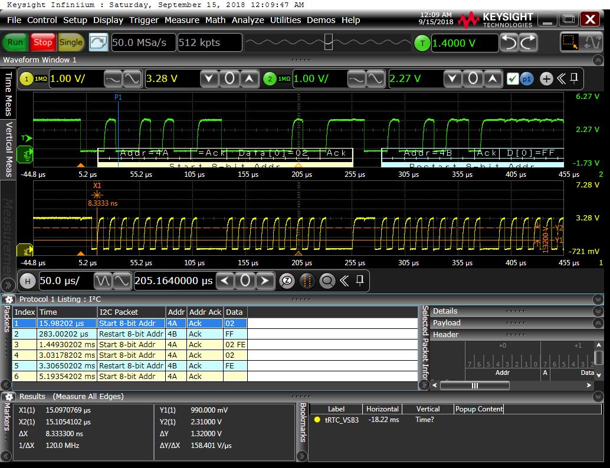Expand the Bookmarks side panel chevron
610x468 pixels.
302,456
